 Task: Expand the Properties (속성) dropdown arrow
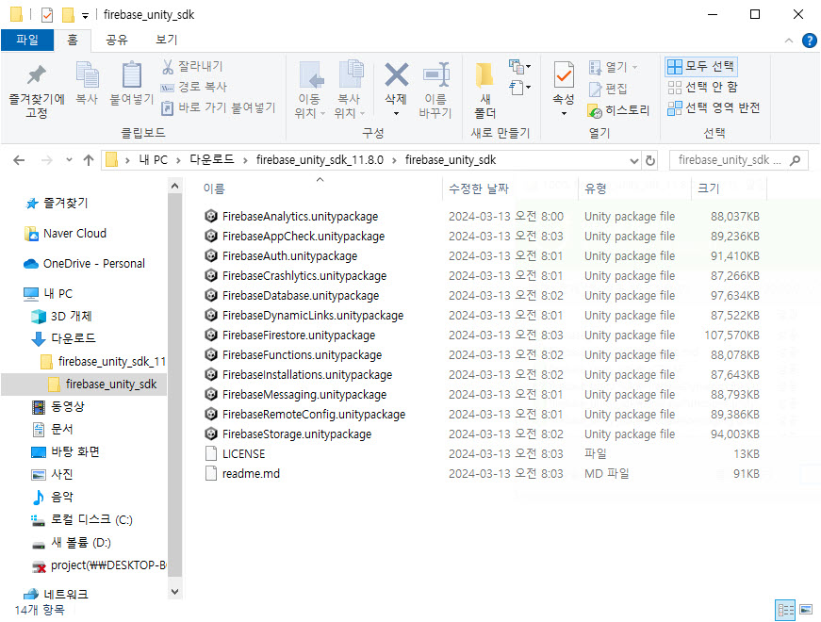pos(564,114)
